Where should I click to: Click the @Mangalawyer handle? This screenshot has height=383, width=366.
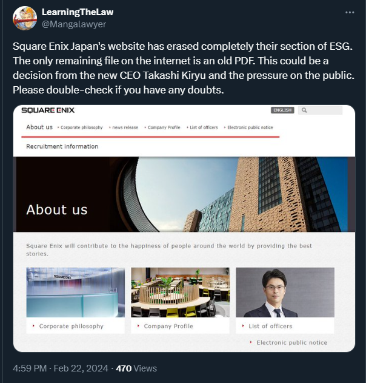pyautogui.click(x=74, y=24)
